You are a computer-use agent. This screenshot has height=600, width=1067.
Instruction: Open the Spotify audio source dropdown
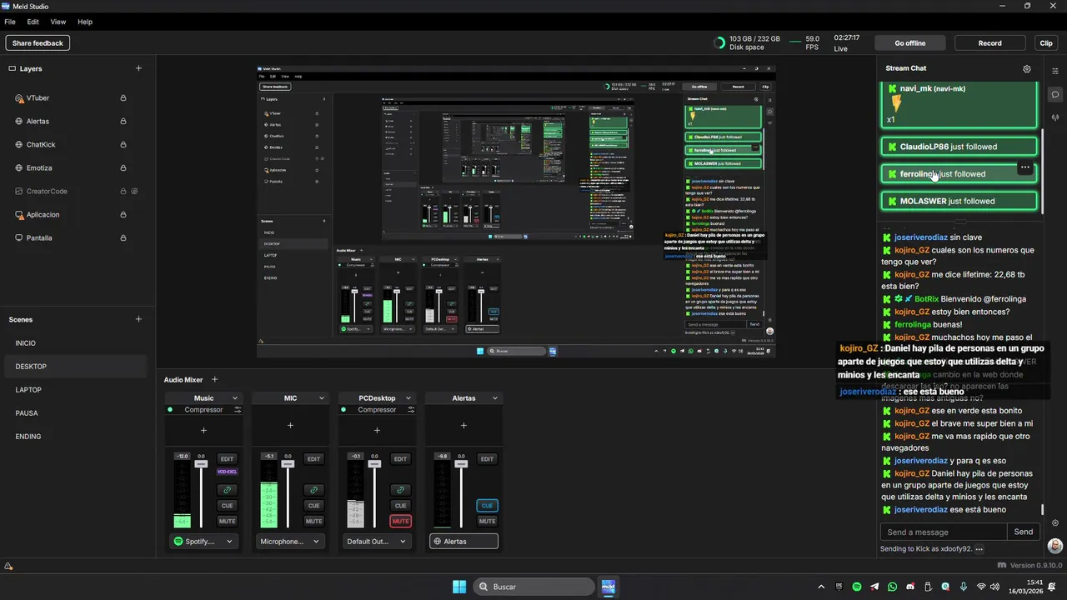[x=203, y=542]
